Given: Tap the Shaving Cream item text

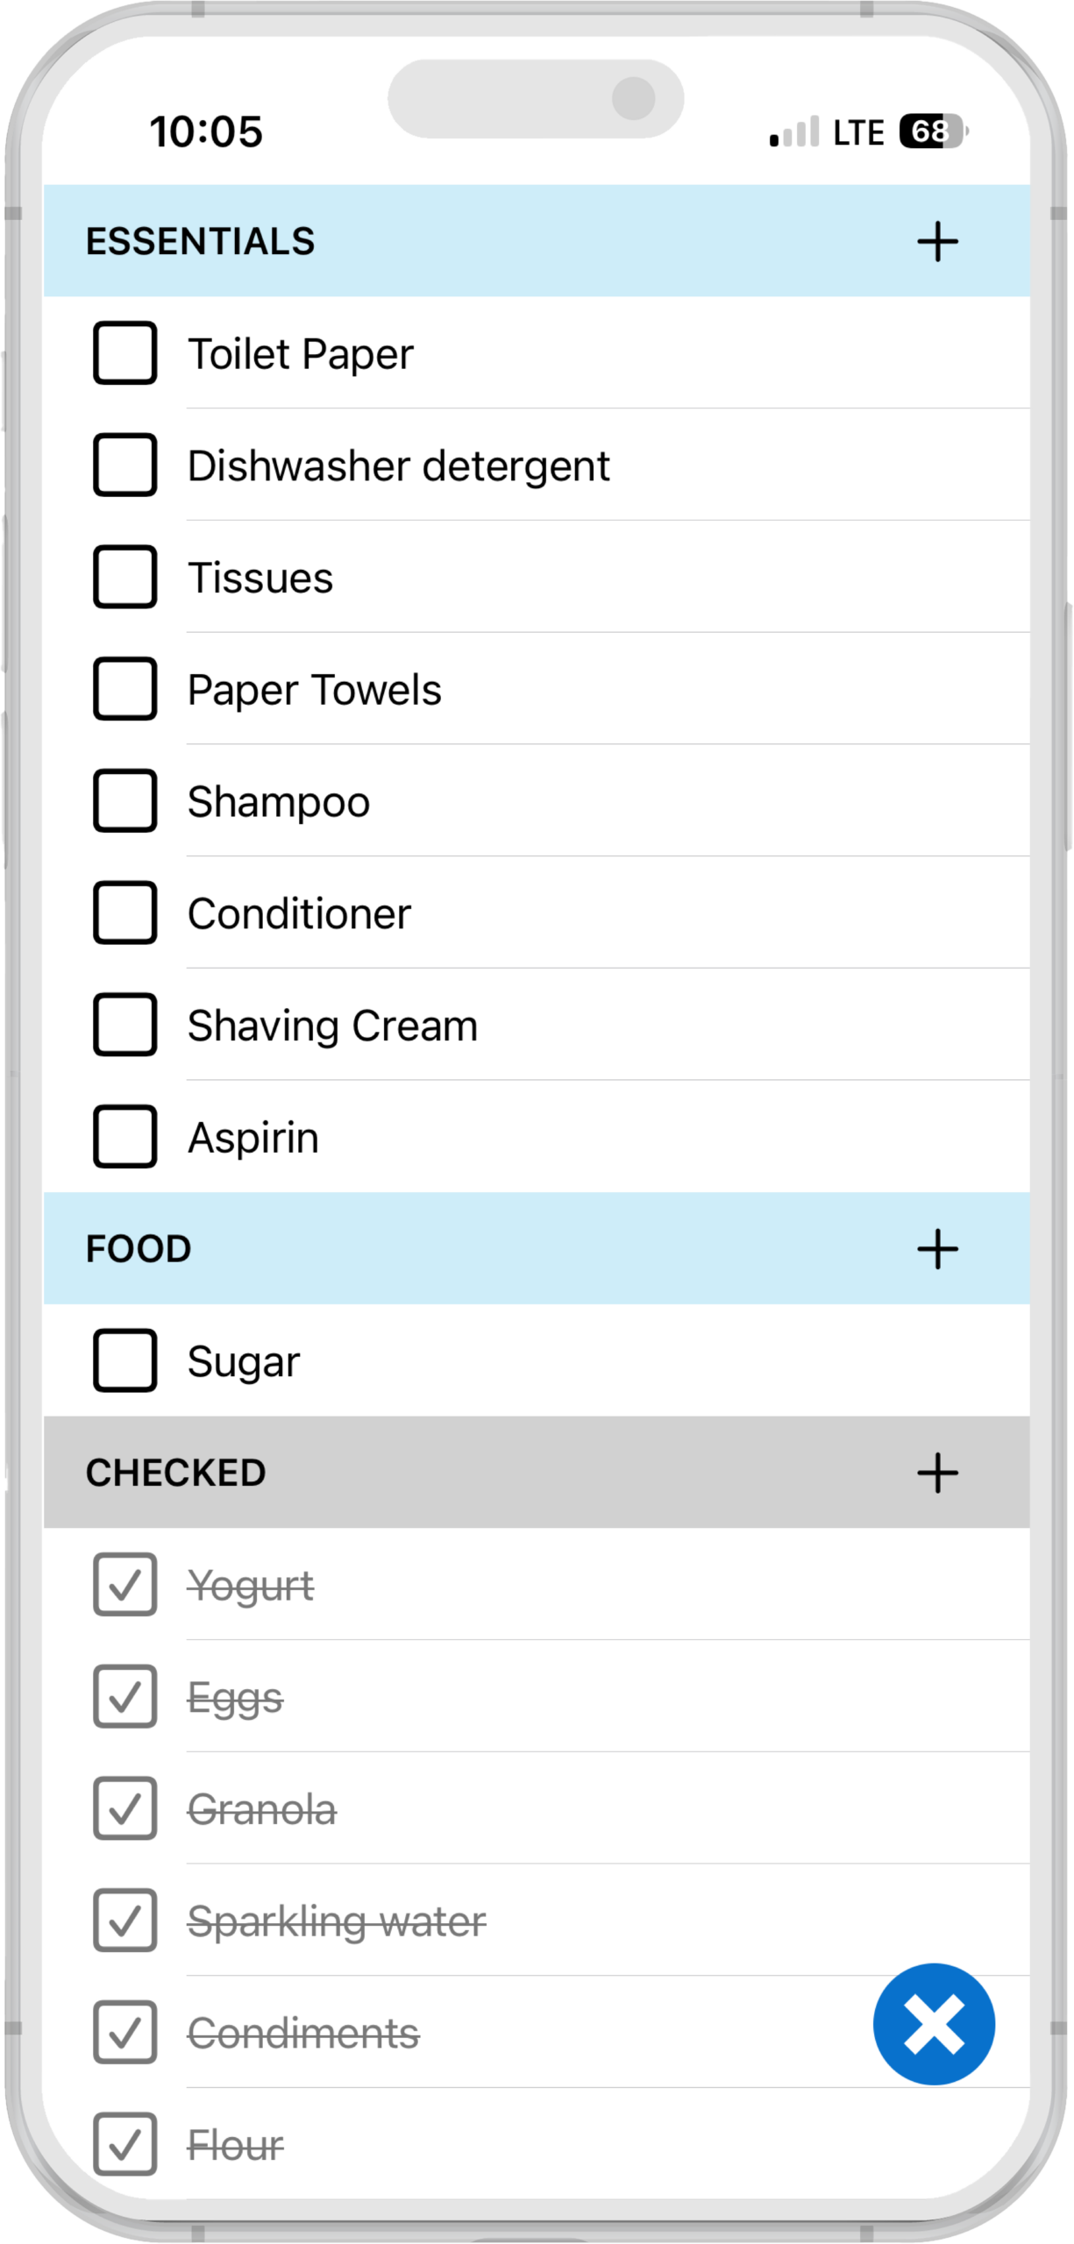Looking at the screenshot, I should [x=332, y=1026].
